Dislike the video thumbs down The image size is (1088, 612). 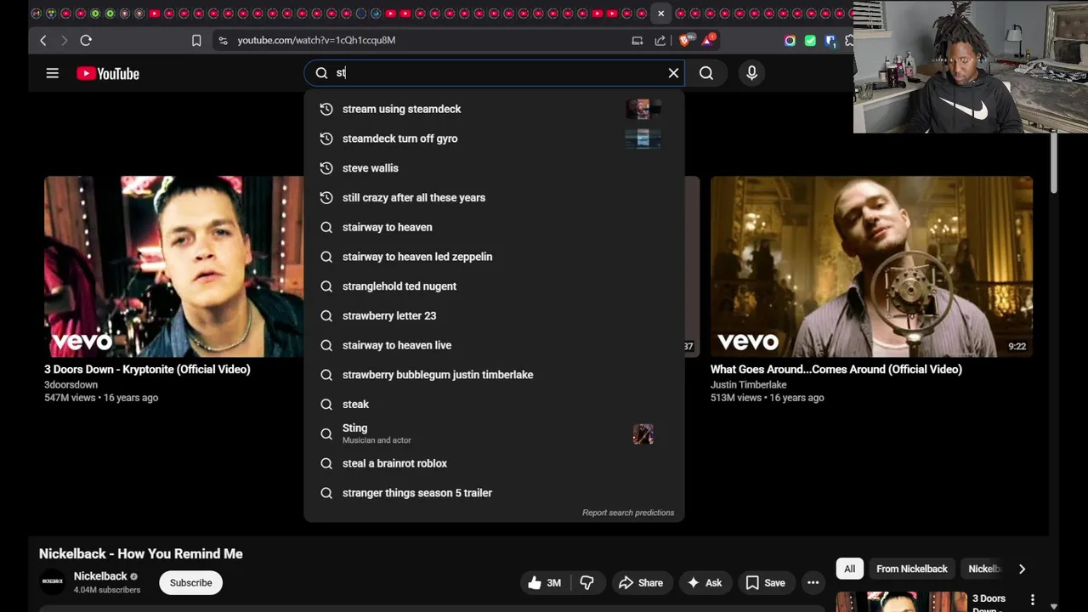586,583
